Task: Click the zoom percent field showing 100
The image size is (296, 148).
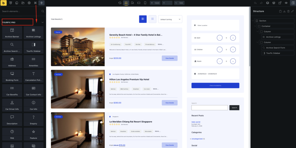Action: (179, 3)
